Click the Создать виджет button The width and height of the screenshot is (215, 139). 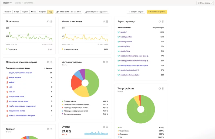[136, 12]
